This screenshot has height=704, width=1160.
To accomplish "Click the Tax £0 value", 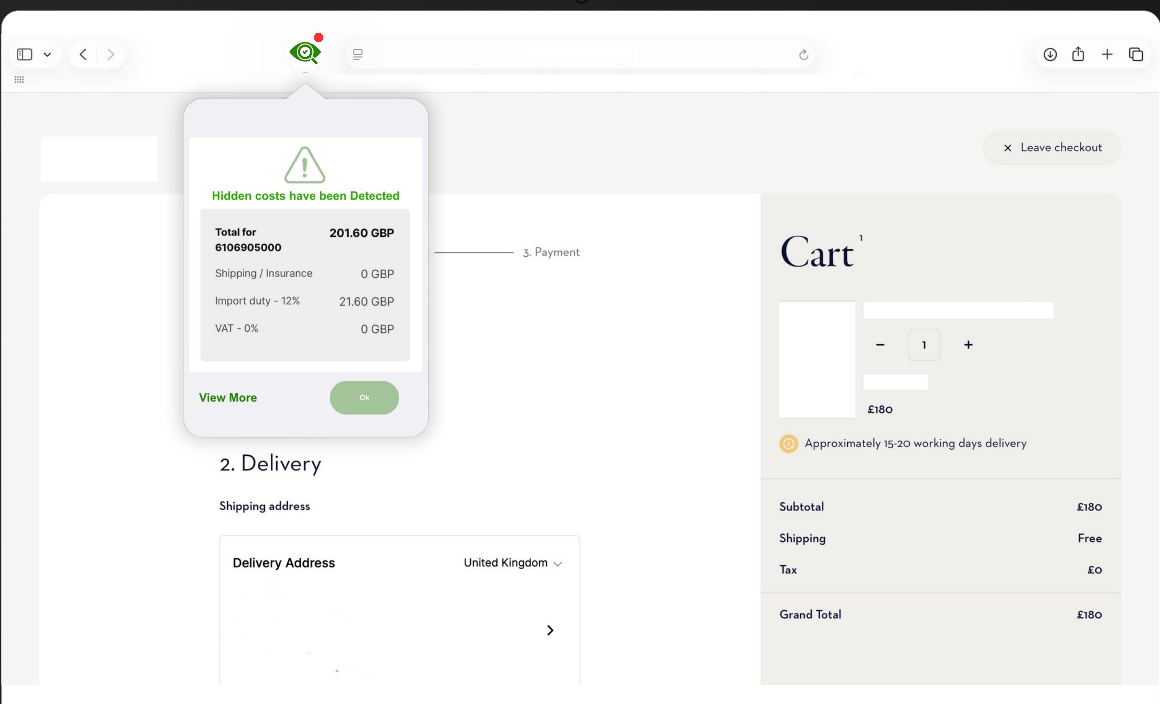I will (x=1094, y=570).
